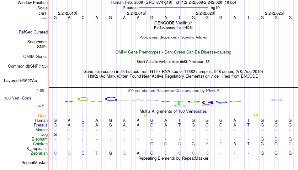Click the Dog species label
Screen dimensions: 298x170
tap(44, 135)
